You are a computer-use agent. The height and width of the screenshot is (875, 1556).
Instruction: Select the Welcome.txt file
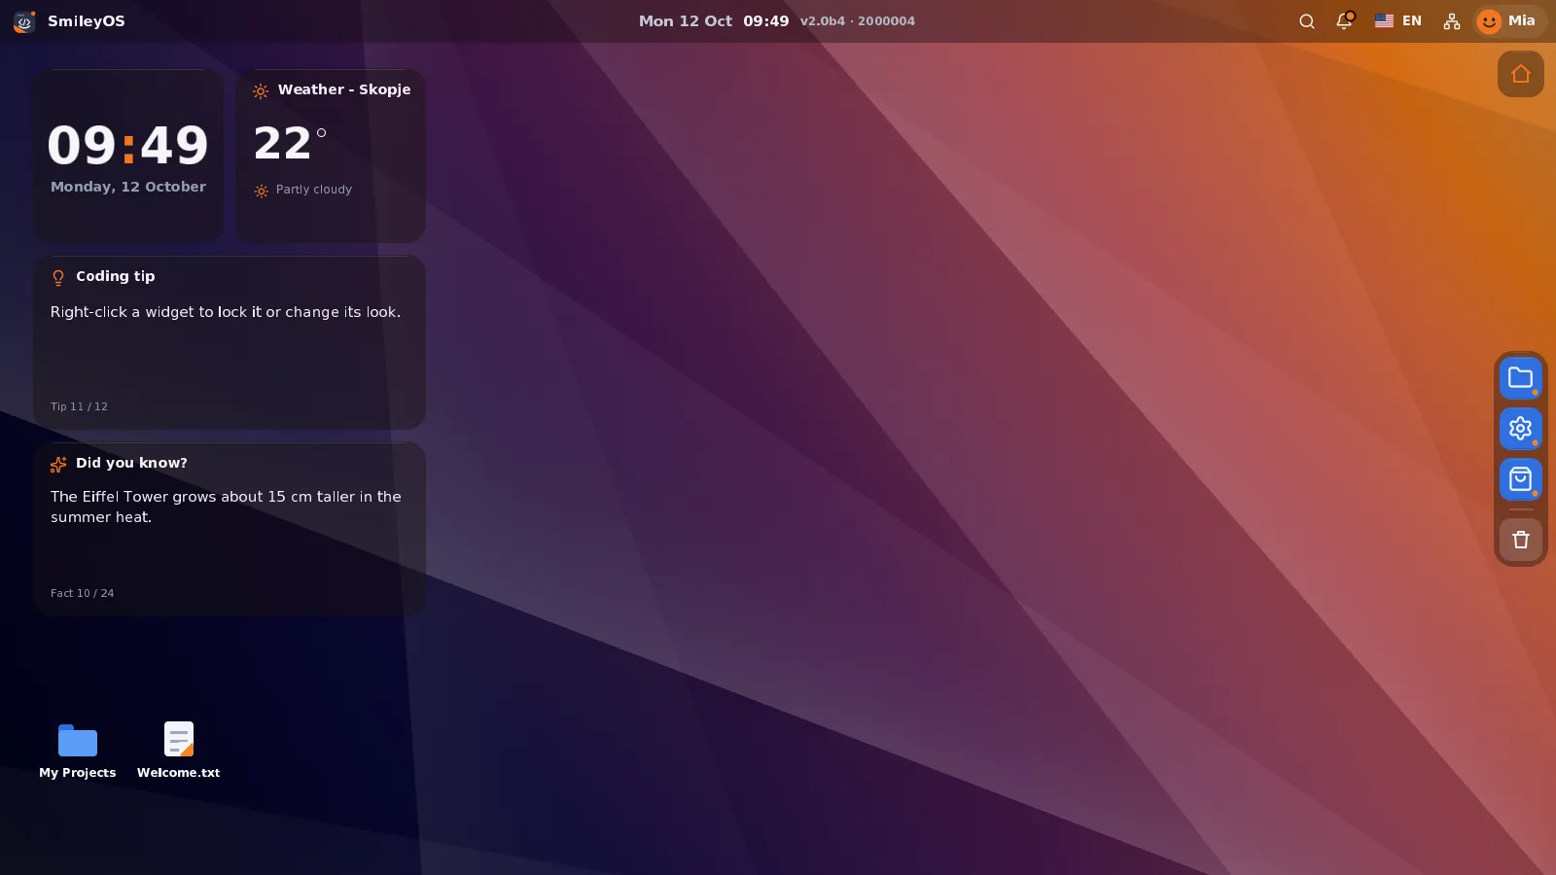click(x=179, y=751)
